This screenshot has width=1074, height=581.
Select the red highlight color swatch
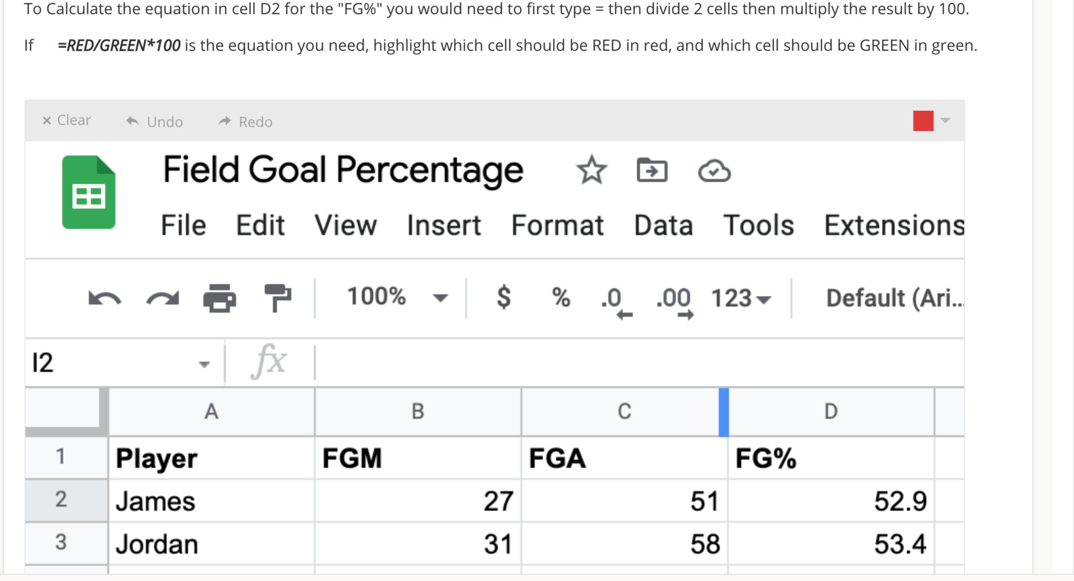click(x=923, y=120)
